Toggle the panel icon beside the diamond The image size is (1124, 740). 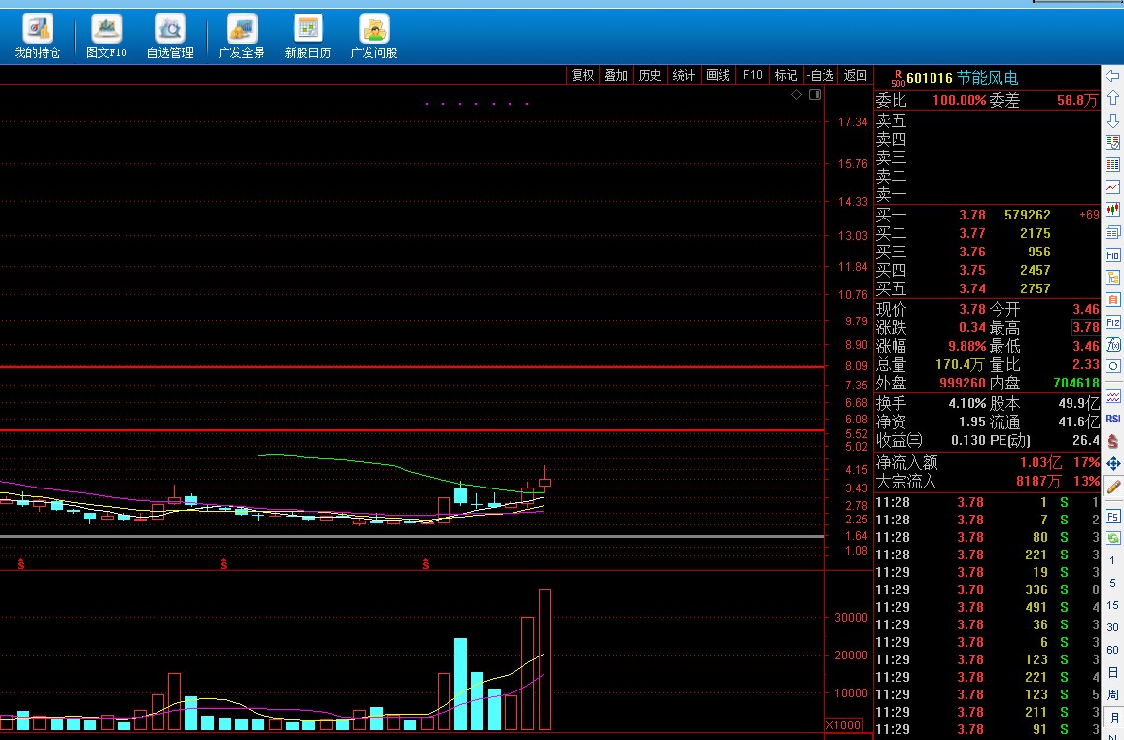[815, 94]
